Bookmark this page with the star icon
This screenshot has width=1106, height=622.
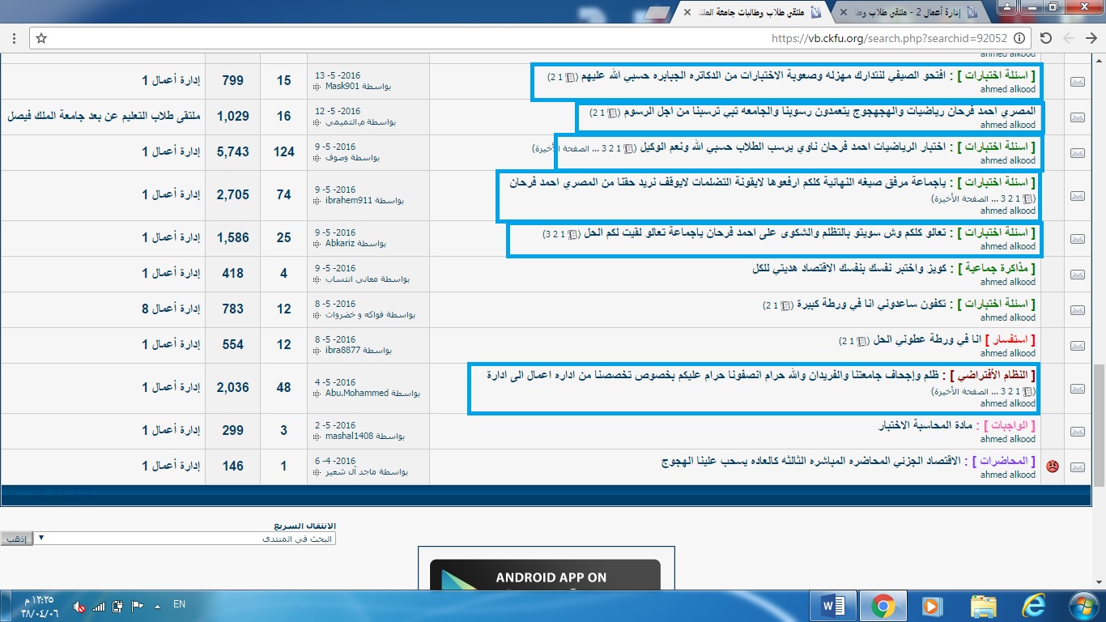[41, 38]
